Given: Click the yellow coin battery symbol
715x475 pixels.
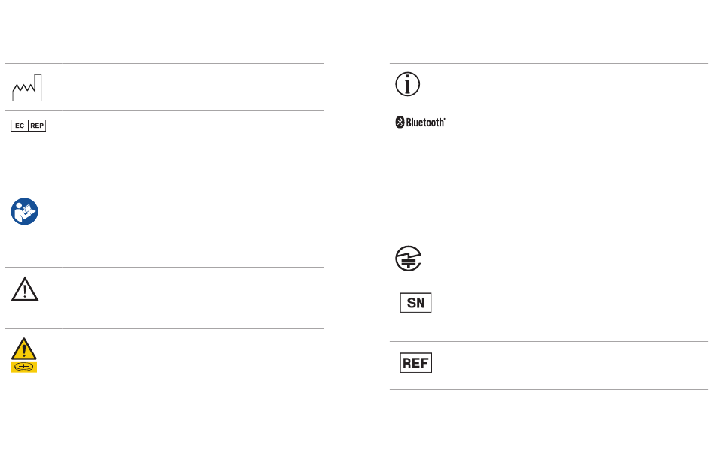Looking at the screenshot, I should coord(24,367).
